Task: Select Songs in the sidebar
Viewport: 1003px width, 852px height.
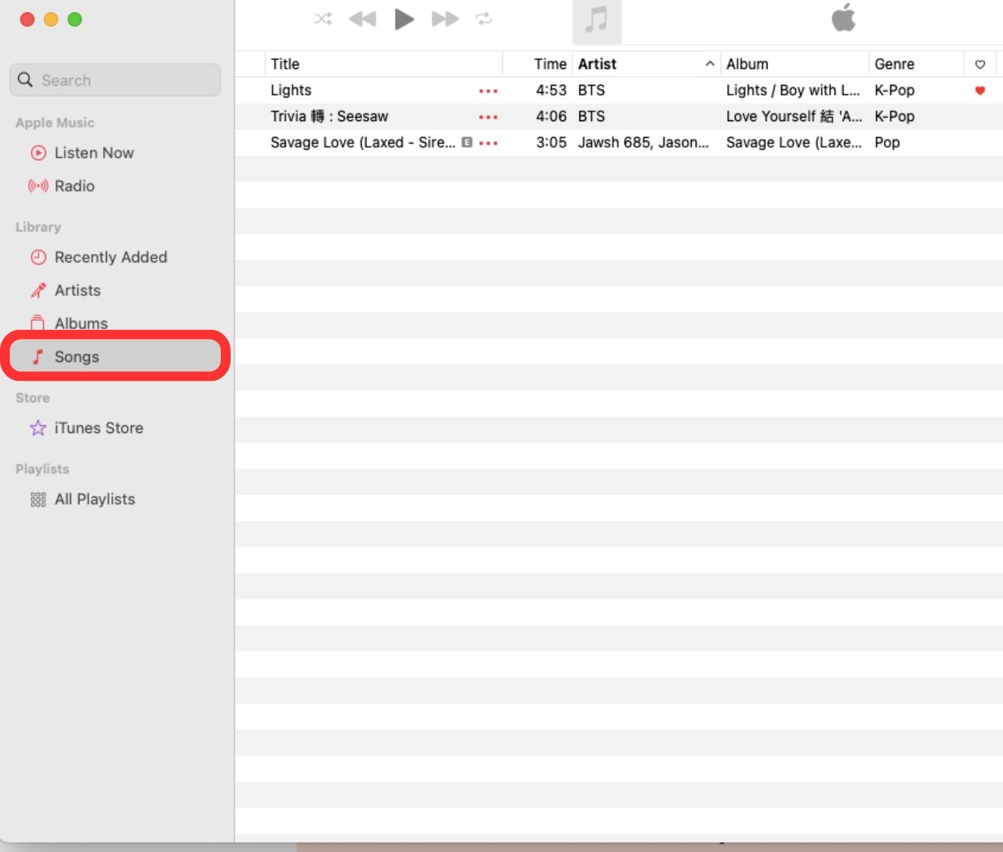Action: pyautogui.click(x=116, y=356)
